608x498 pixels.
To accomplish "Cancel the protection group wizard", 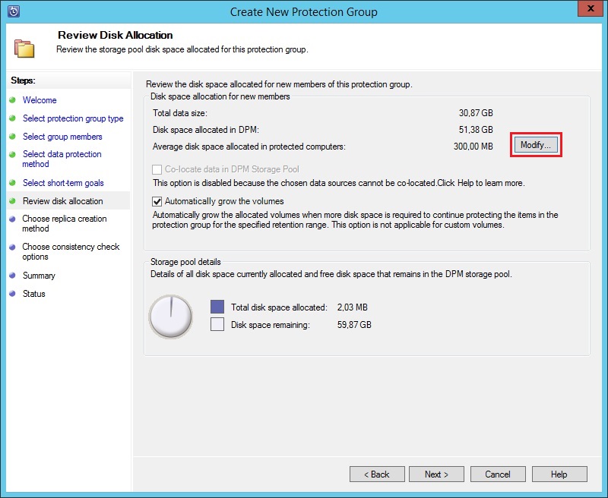I will click(x=498, y=474).
